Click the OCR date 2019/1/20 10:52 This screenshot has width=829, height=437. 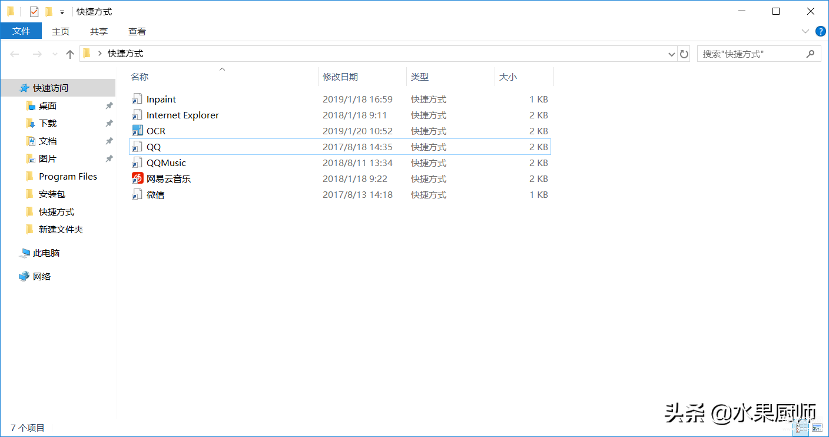pos(357,131)
